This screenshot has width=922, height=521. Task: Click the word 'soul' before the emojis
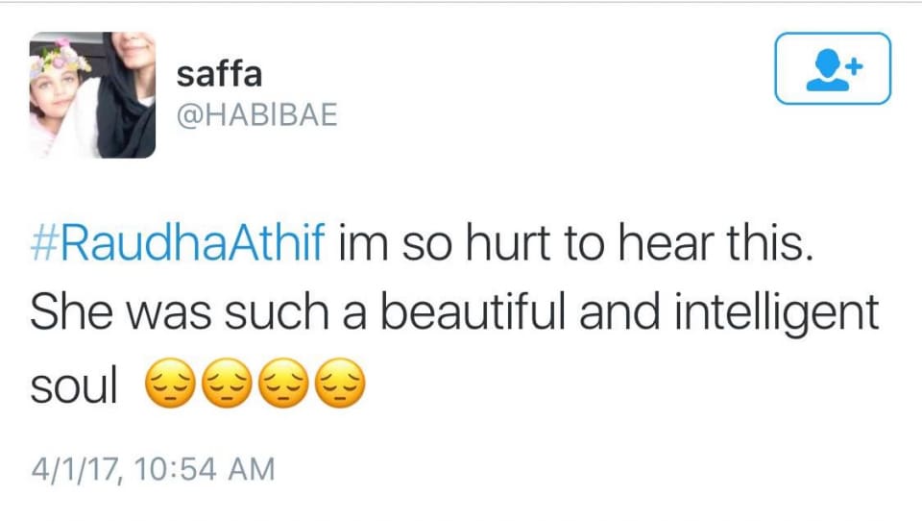point(74,385)
